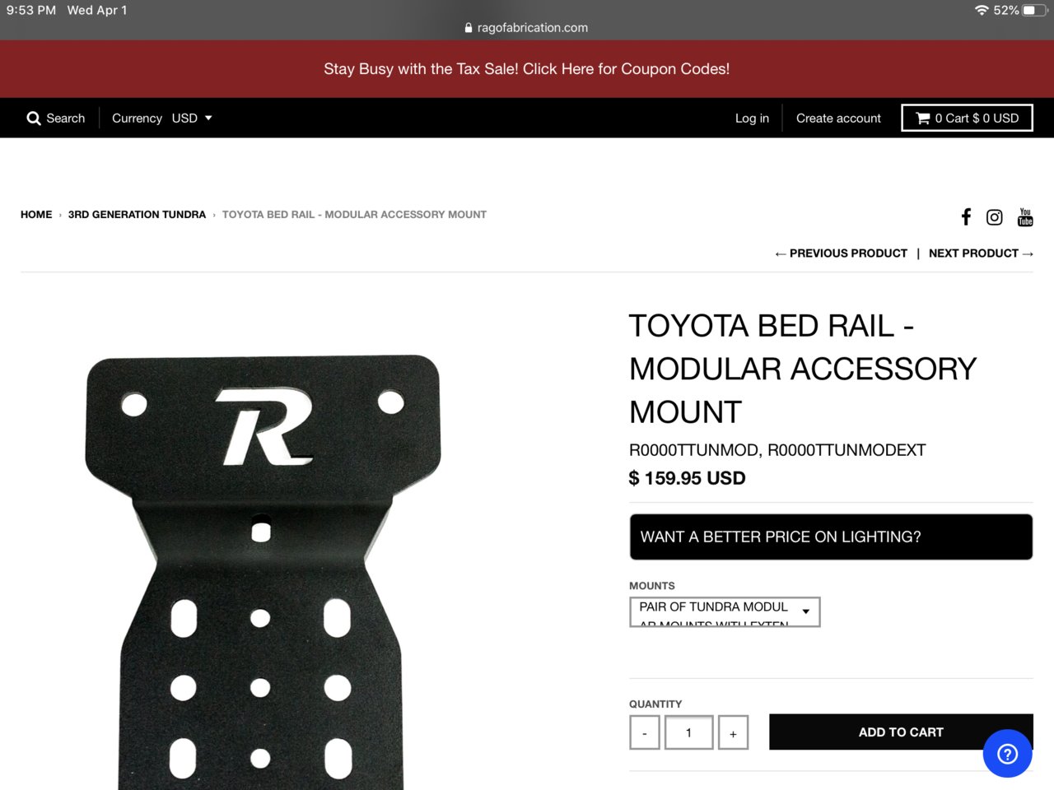Go to Home breadcrumb

pos(36,215)
